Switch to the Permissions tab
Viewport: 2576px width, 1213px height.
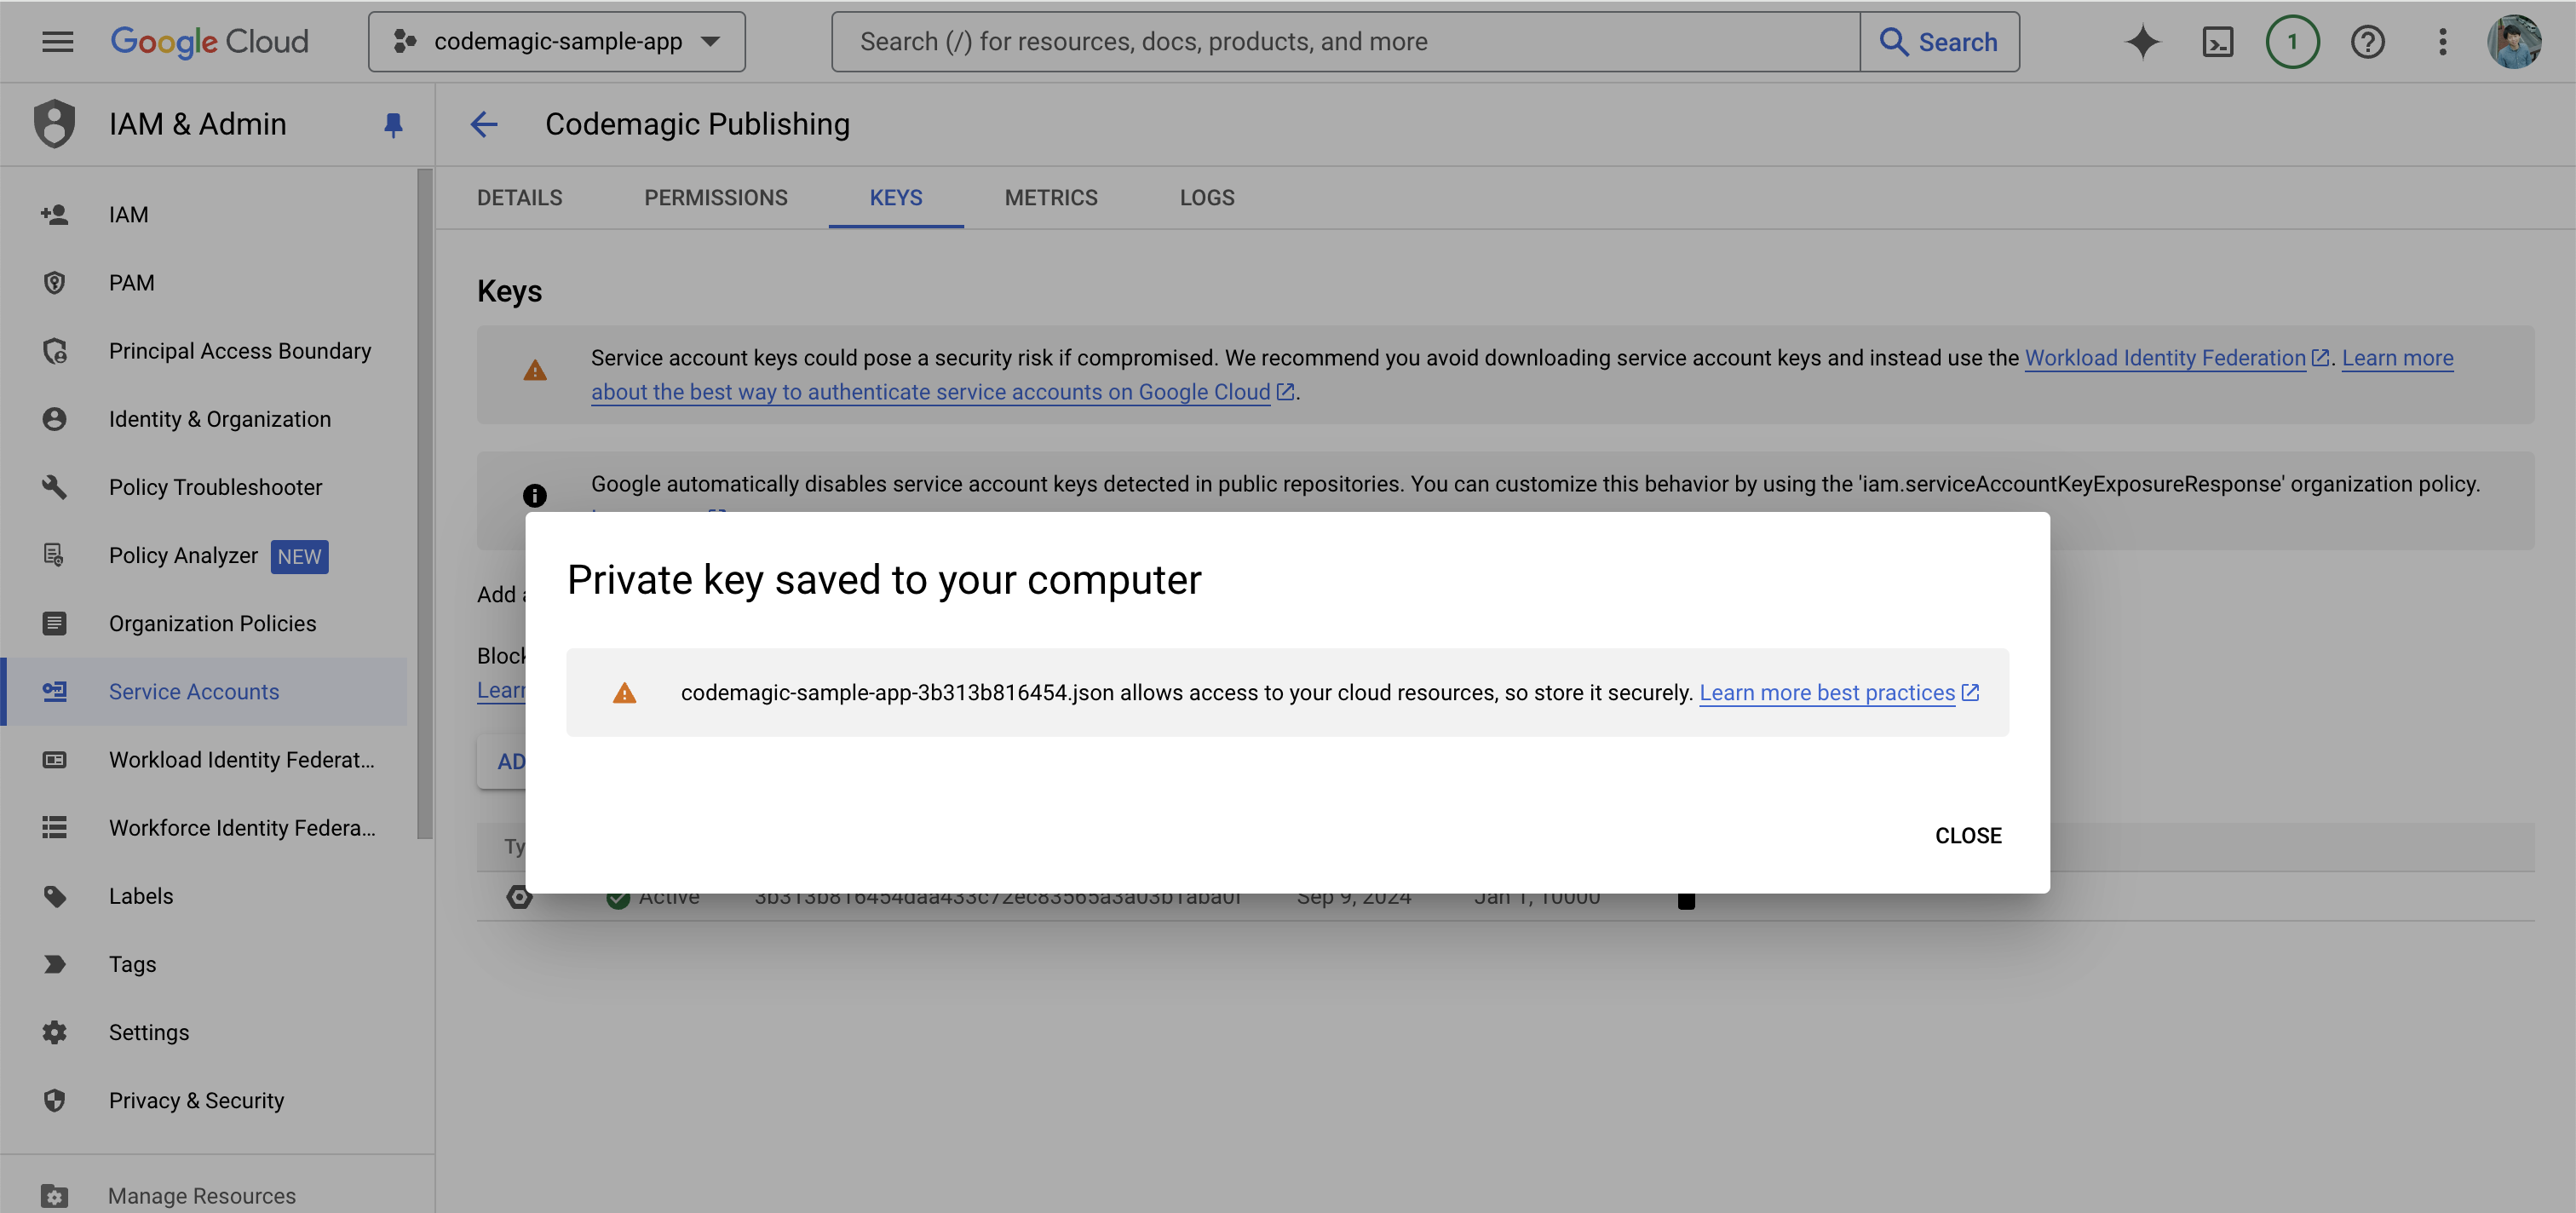click(x=716, y=198)
